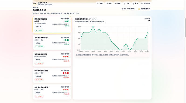Click the 每 2 分钟自动刷新 label
The width and height of the screenshot is (186, 103).
pyautogui.click(x=129, y=9)
